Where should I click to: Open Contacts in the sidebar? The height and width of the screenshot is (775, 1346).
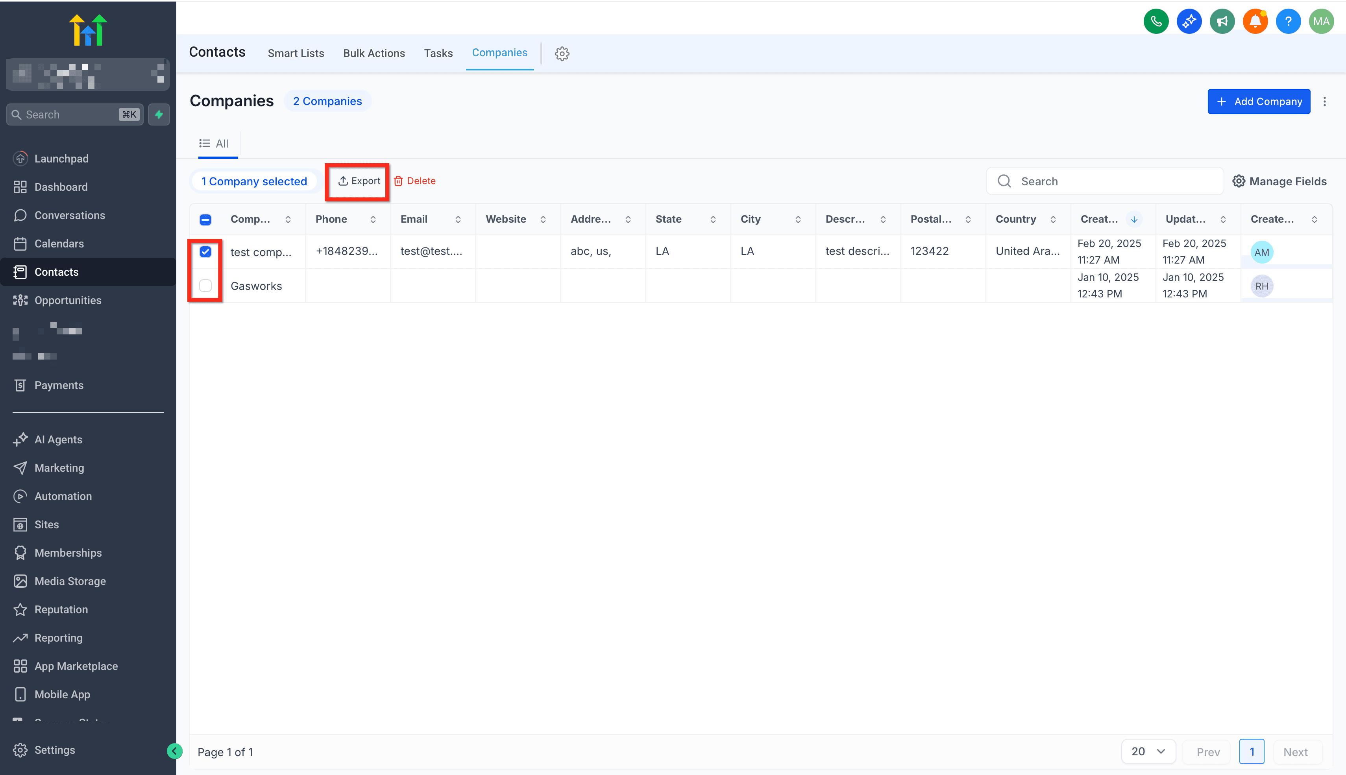[x=89, y=272]
